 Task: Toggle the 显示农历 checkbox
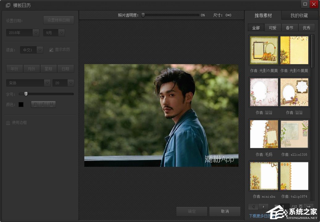[x=51, y=50]
